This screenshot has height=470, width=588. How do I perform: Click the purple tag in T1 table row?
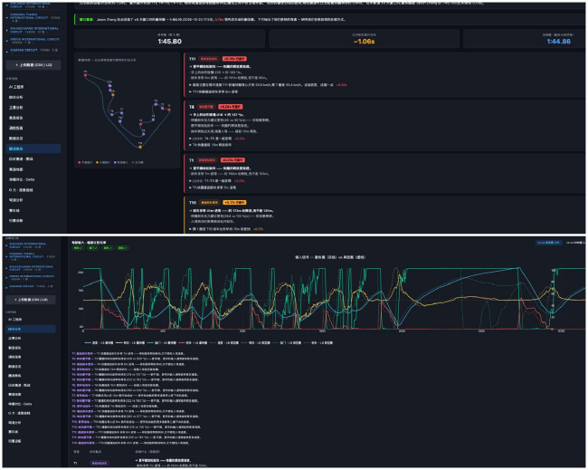pos(100,464)
